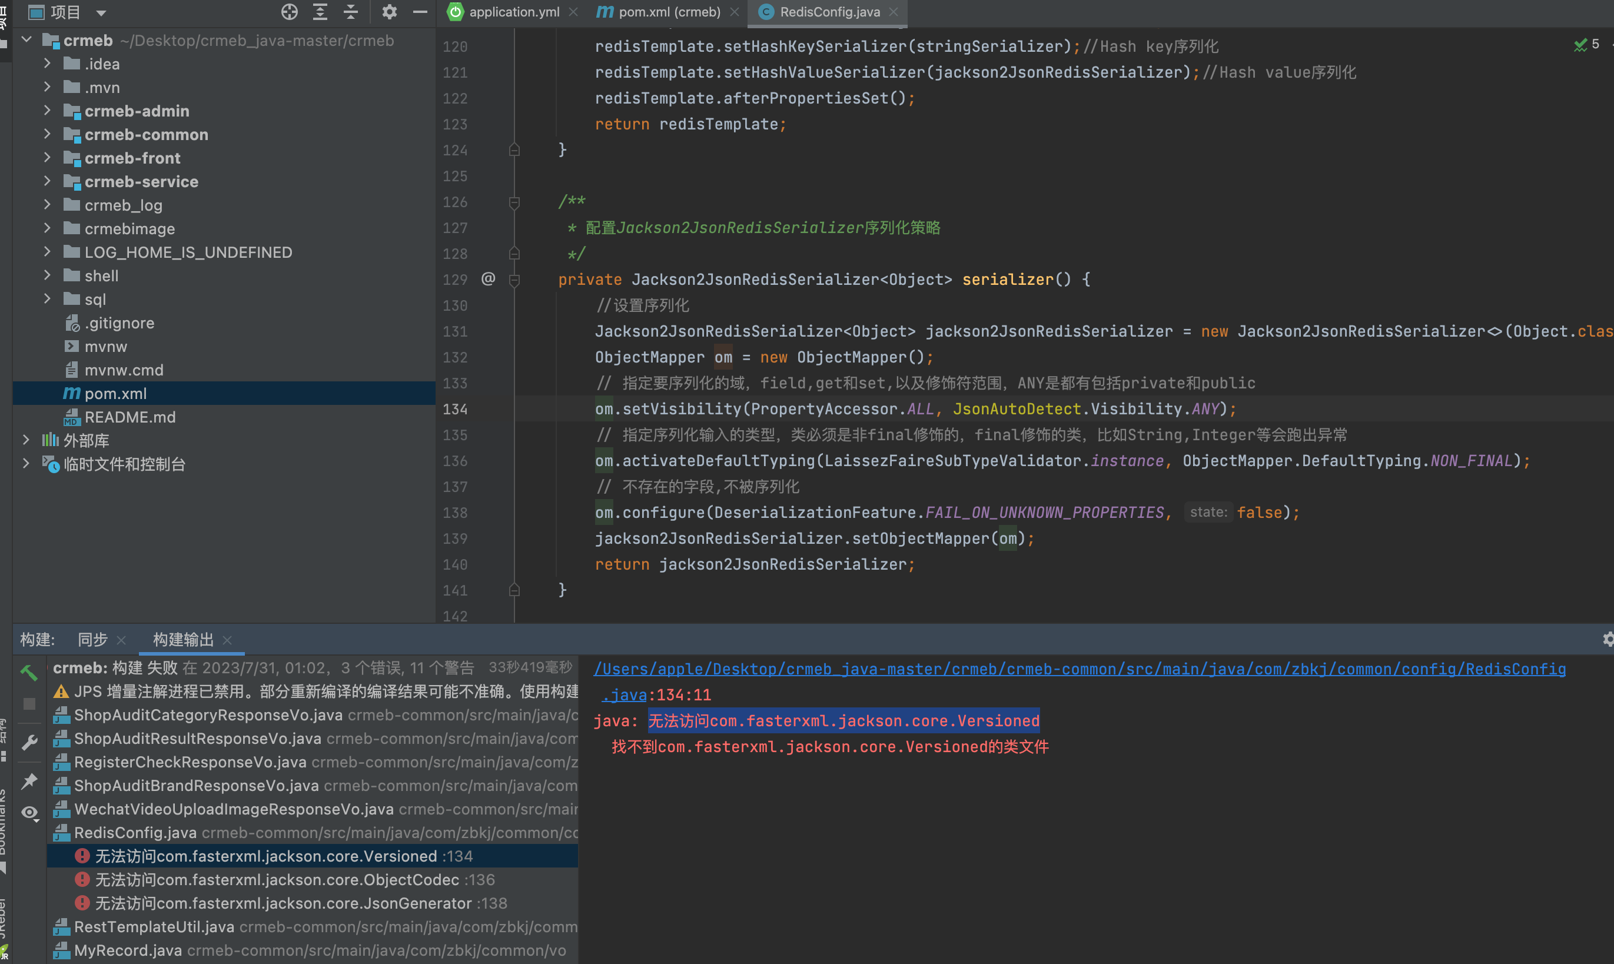Click the pin tab icon in build panel
The image size is (1614, 964).
pyautogui.click(x=29, y=781)
